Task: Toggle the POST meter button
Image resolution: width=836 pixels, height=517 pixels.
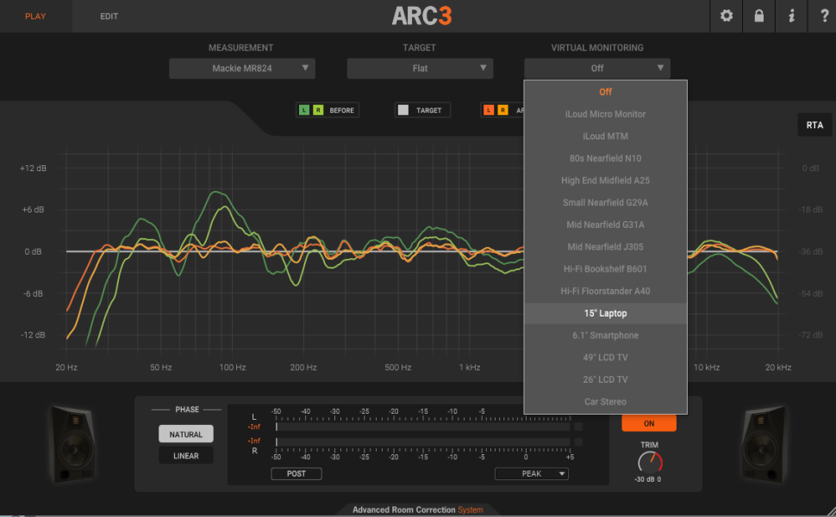Action: click(296, 473)
